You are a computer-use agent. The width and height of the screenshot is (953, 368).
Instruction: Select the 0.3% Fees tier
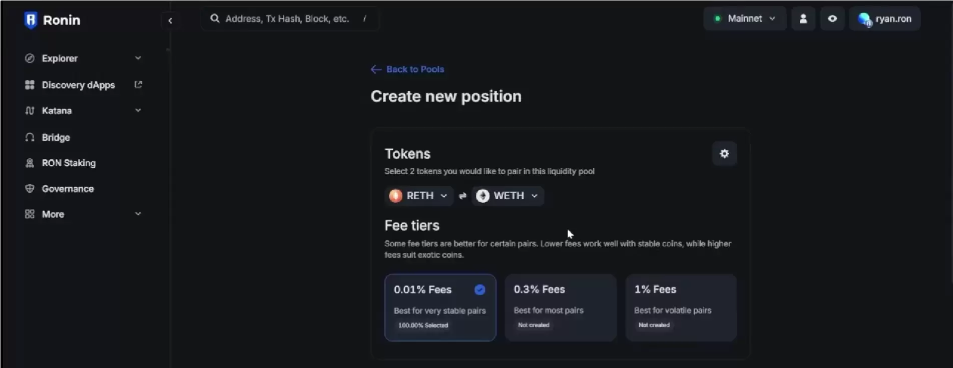pos(561,307)
